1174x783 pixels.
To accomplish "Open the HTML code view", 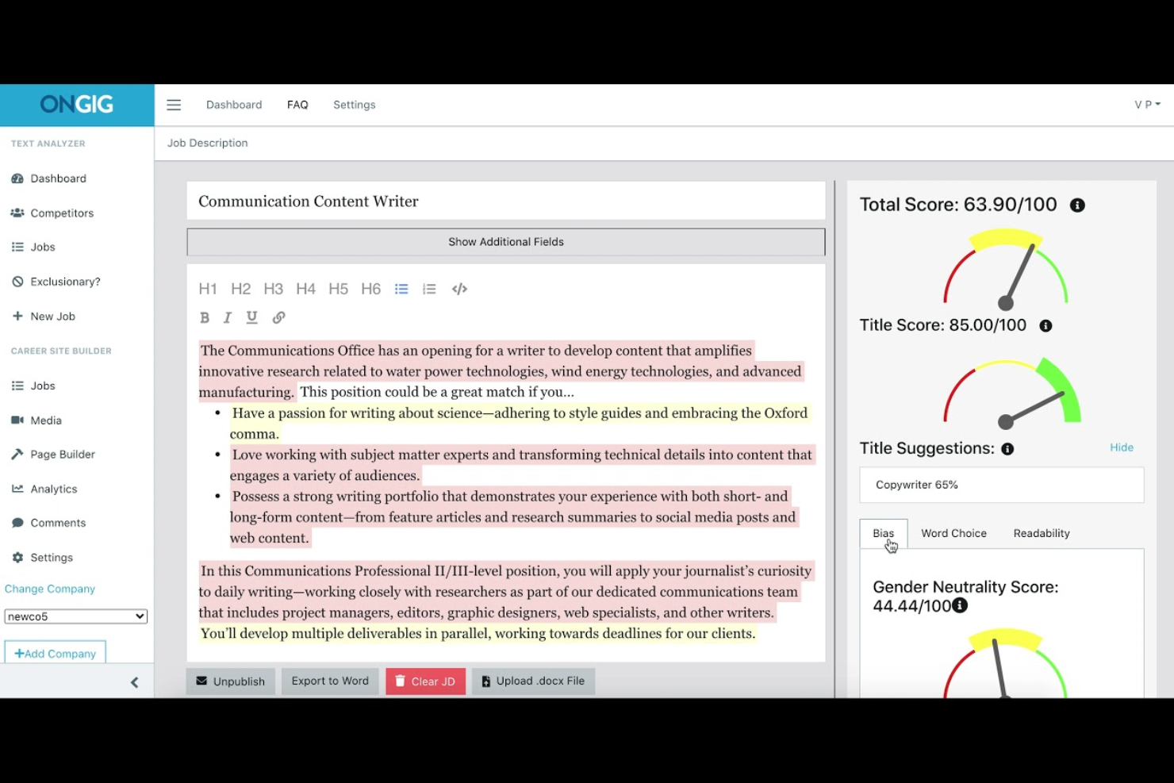I will click(459, 289).
